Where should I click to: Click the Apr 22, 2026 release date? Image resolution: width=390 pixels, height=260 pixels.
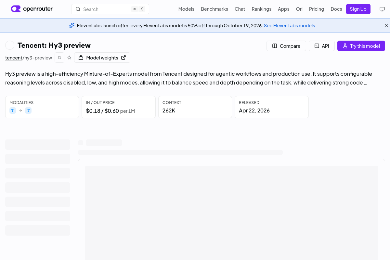click(254, 110)
